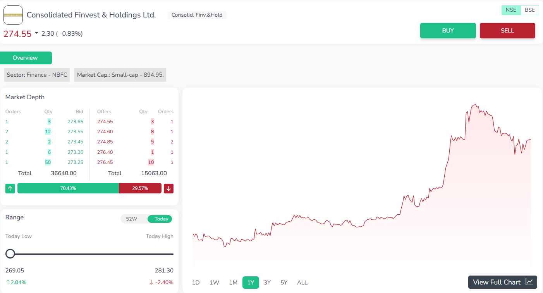Click the bid quantity 12
Screen dimensions: 543x293
point(48,132)
